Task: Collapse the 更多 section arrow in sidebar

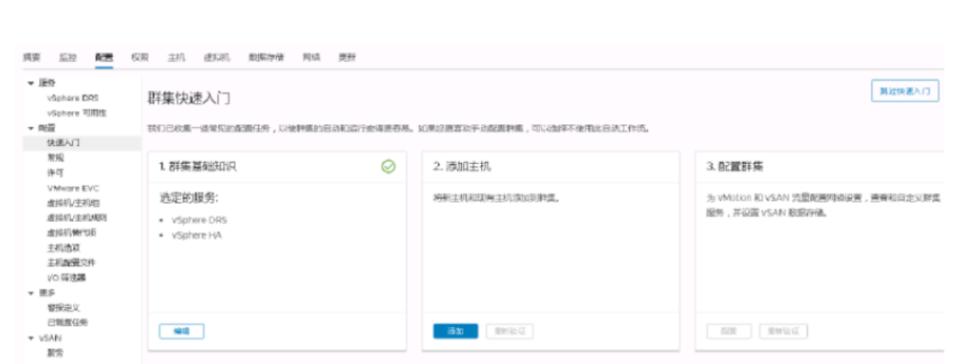Action: [30, 293]
